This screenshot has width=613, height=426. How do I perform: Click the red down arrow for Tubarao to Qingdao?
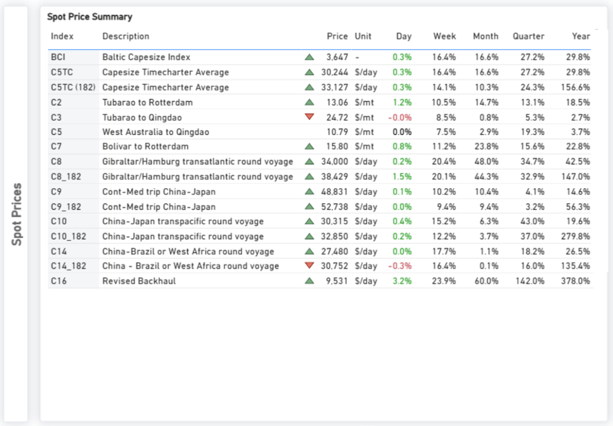[310, 117]
